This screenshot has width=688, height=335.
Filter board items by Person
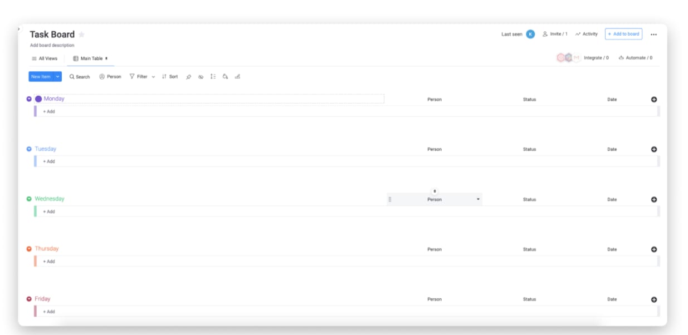(111, 77)
